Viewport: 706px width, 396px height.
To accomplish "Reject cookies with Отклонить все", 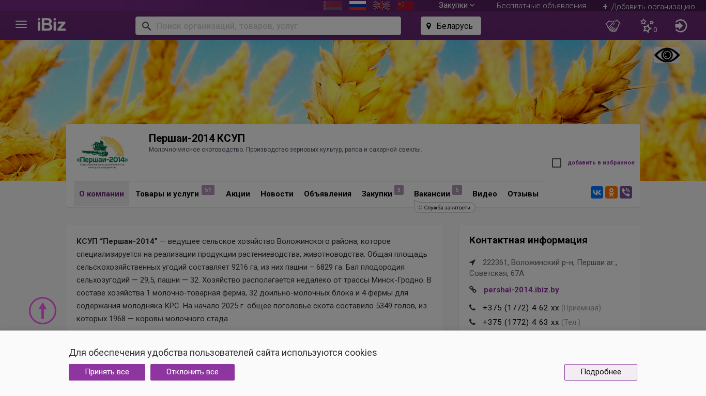I will pyautogui.click(x=192, y=372).
